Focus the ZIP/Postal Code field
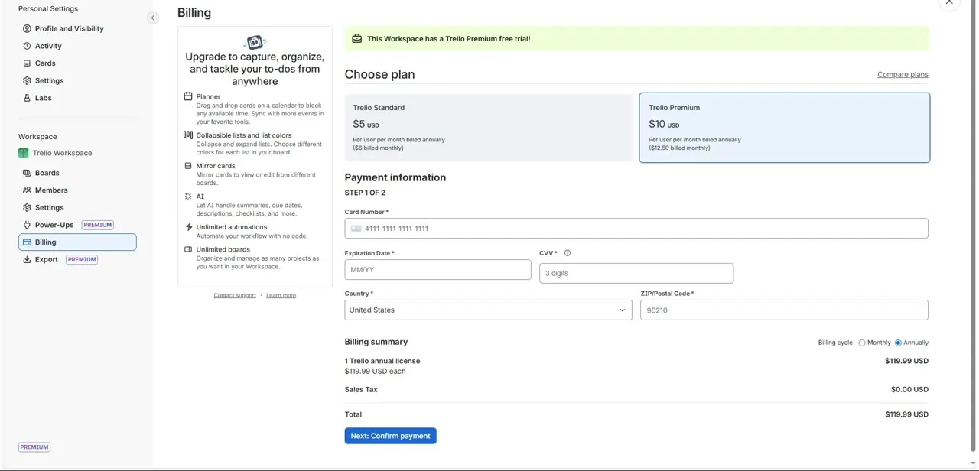 pyautogui.click(x=784, y=310)
